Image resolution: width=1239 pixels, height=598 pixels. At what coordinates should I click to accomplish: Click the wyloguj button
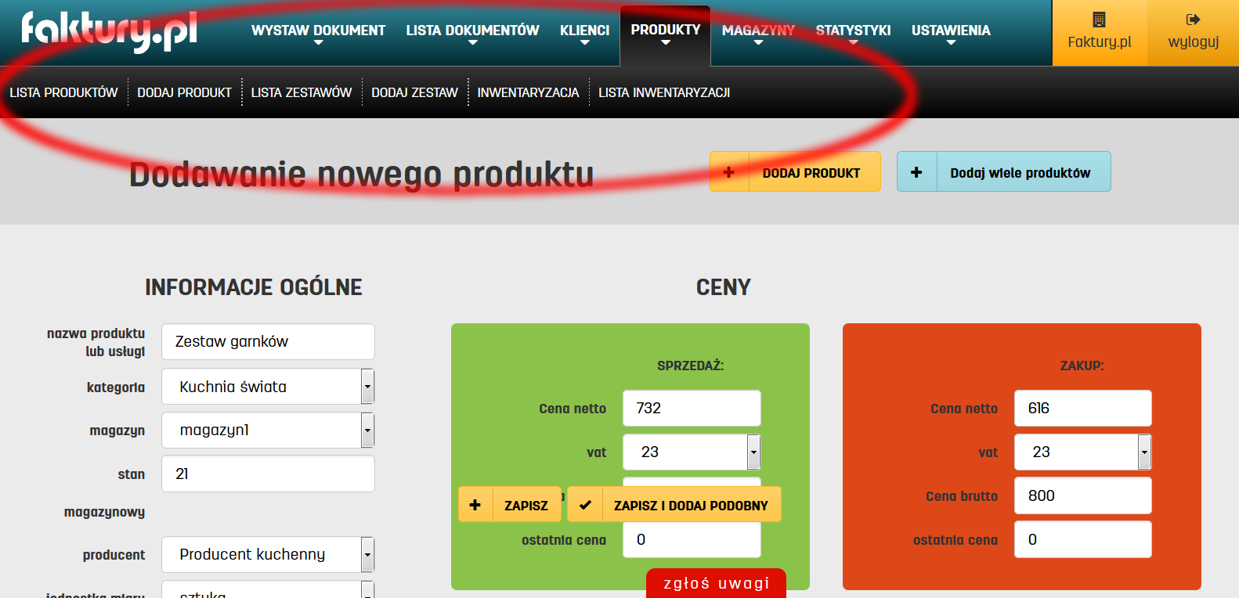[x=1193, y=33]
